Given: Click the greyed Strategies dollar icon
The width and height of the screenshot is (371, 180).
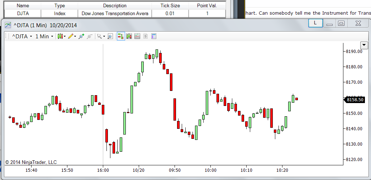Looking at the screenshot, I should click(146, 37).
